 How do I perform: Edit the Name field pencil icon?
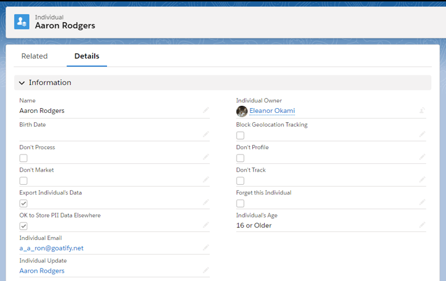[x=206, y=110]
